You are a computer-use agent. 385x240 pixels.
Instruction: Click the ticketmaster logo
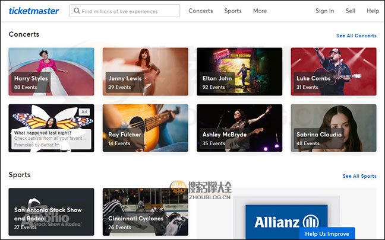[x=34, y=11]
